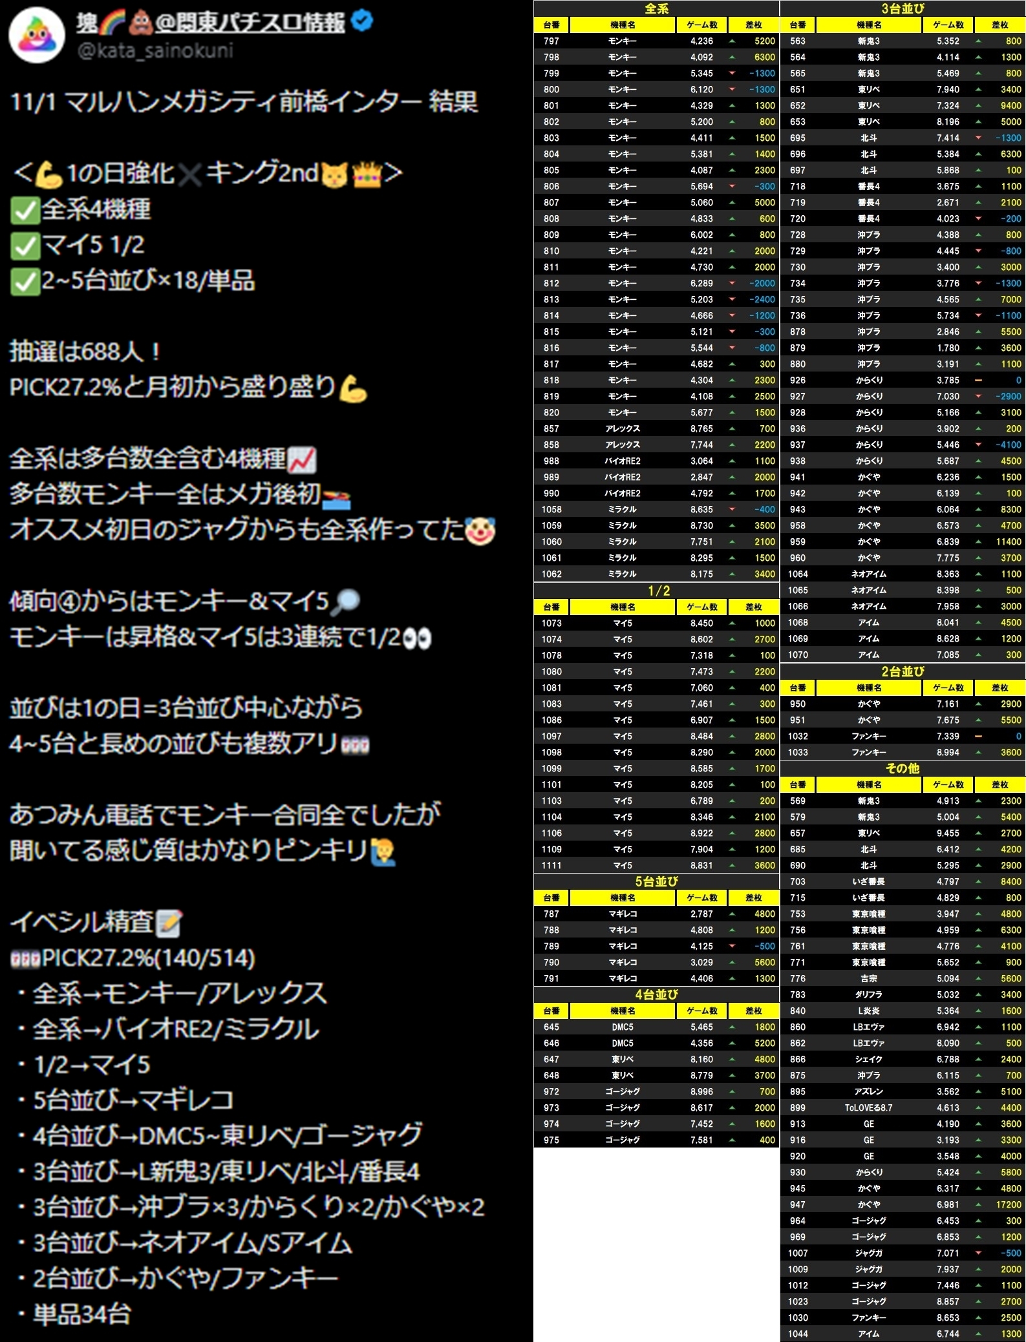Click the memo emoji after イベシル精査
1026x1342 pixels.
pos(169,923)
